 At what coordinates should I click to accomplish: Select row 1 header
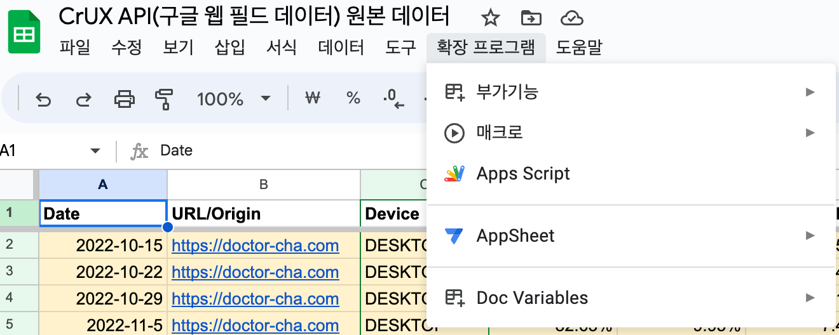click(19, 213)
